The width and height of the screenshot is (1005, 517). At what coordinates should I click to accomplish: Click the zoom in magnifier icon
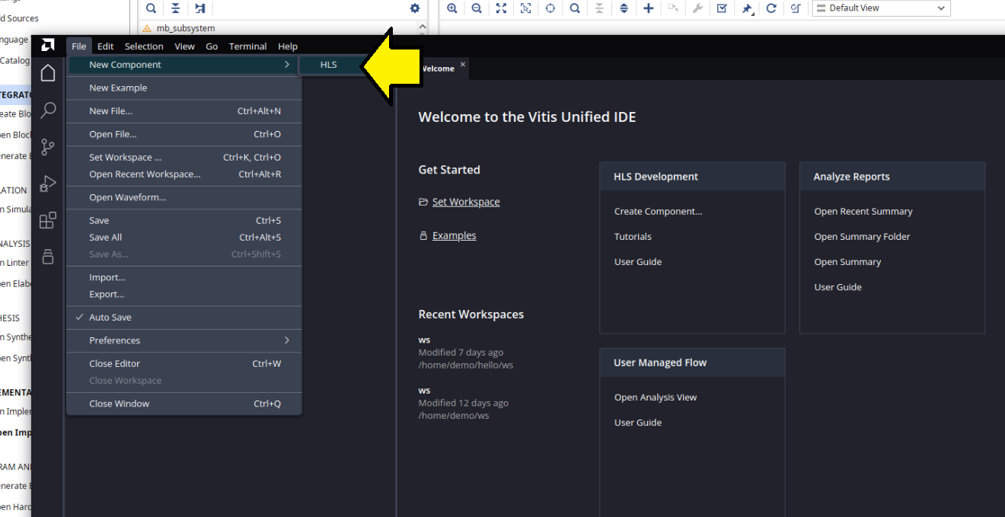click(452, 8)
